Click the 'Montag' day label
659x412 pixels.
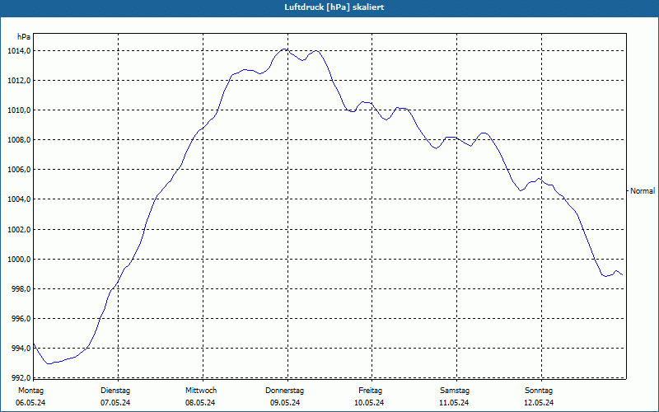(30, 391)
